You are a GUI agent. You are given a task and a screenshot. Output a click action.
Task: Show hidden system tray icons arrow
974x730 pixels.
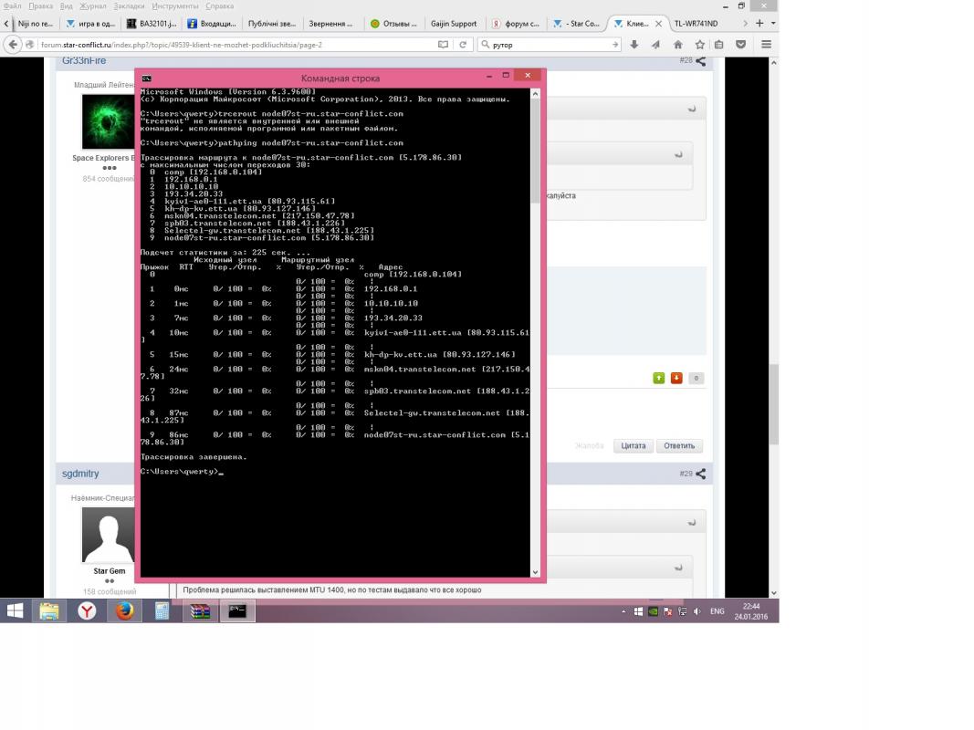point(624,611)
